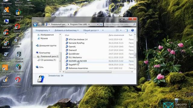Viewport: 193px width, 108px height.
Task: Select World of Warships desktop icon
Action: pos(19,57)
